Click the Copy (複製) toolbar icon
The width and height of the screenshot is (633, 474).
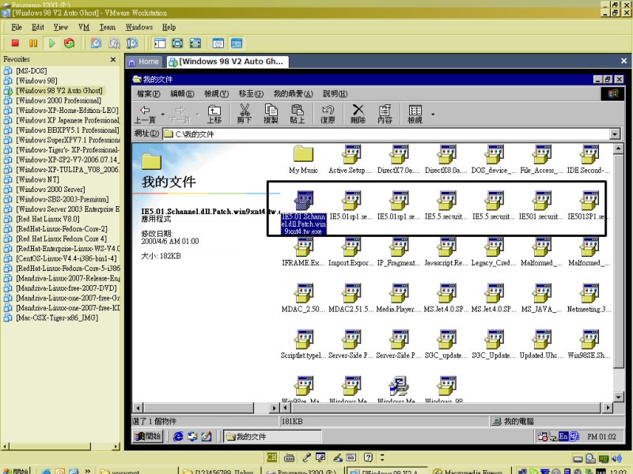click(x=271, y=114)
